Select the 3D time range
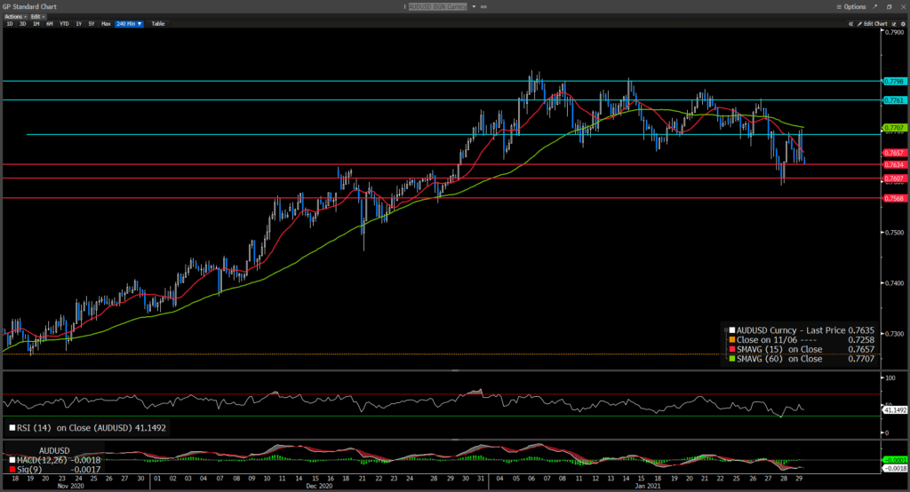The height and width of the screenshot is (492, 910). [x=22, y=24]
